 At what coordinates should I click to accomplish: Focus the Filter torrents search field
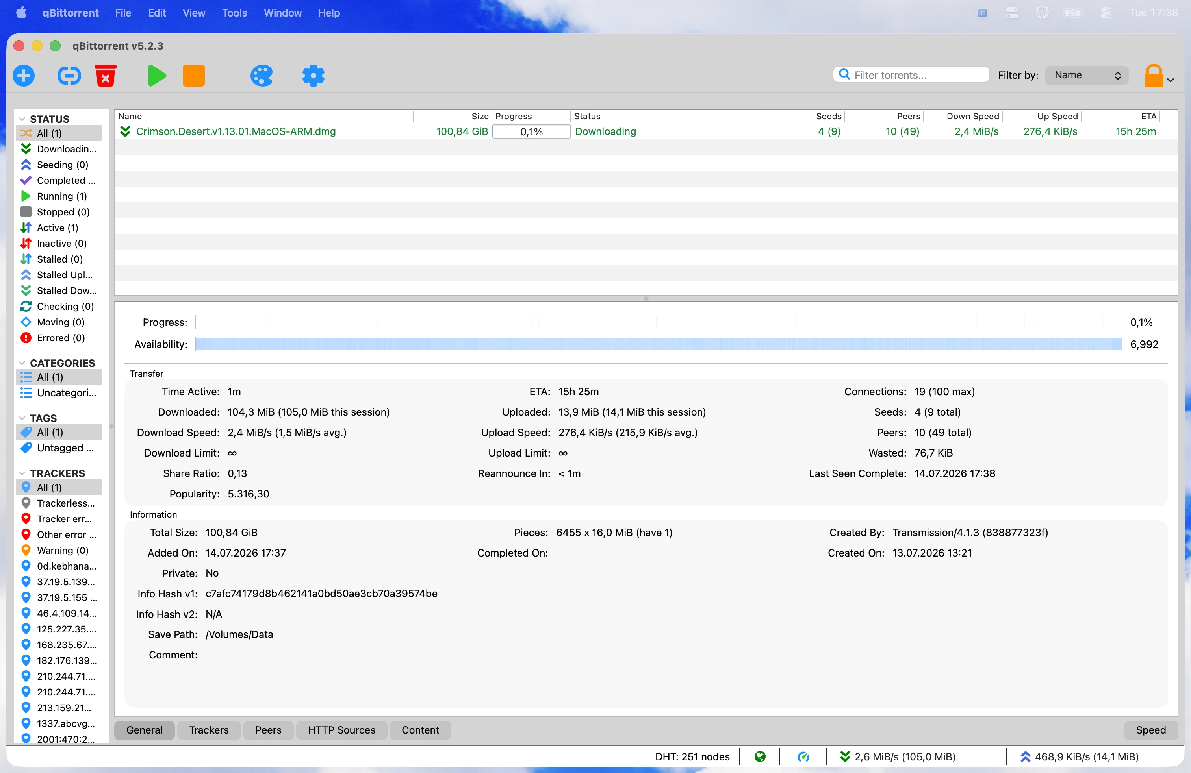tap(911, 75)
